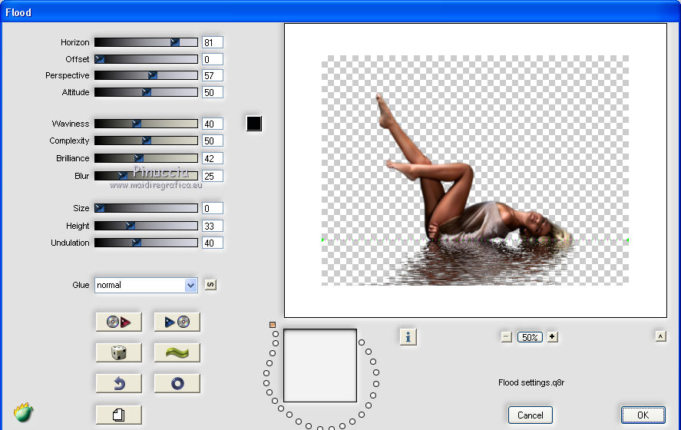Click the Horizon value field showing 81
This screenshot has width=681, height=430.
(213, 42)
